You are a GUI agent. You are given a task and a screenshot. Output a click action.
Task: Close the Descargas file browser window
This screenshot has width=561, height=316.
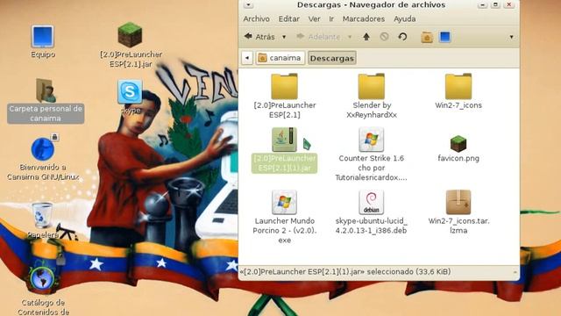click(x=509, y=4)
